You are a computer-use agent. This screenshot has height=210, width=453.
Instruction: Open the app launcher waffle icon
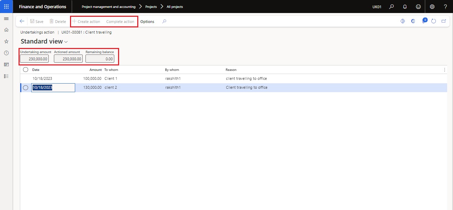pyautogui.click(x=6, y=7)
